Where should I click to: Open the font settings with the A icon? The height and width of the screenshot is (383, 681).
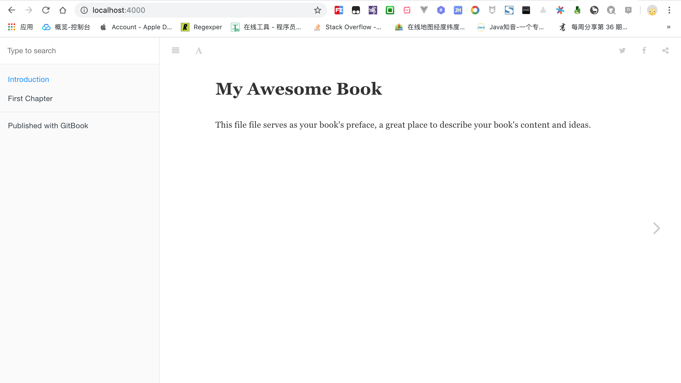(198, 51)
